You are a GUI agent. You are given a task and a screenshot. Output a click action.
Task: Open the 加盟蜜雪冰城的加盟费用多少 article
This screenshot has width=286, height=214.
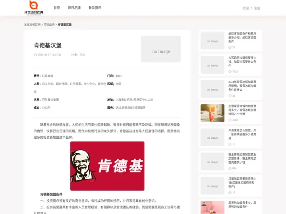pyautogui.click(x=242, y=110)
